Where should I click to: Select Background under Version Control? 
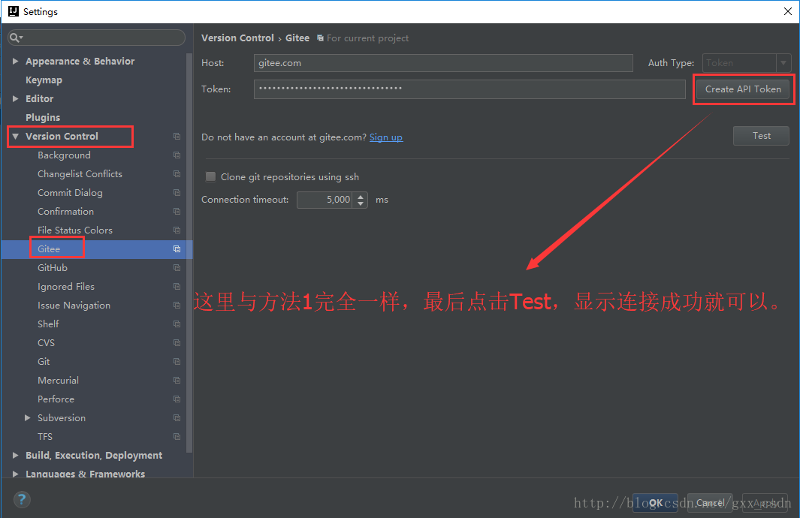click(64, 155)
